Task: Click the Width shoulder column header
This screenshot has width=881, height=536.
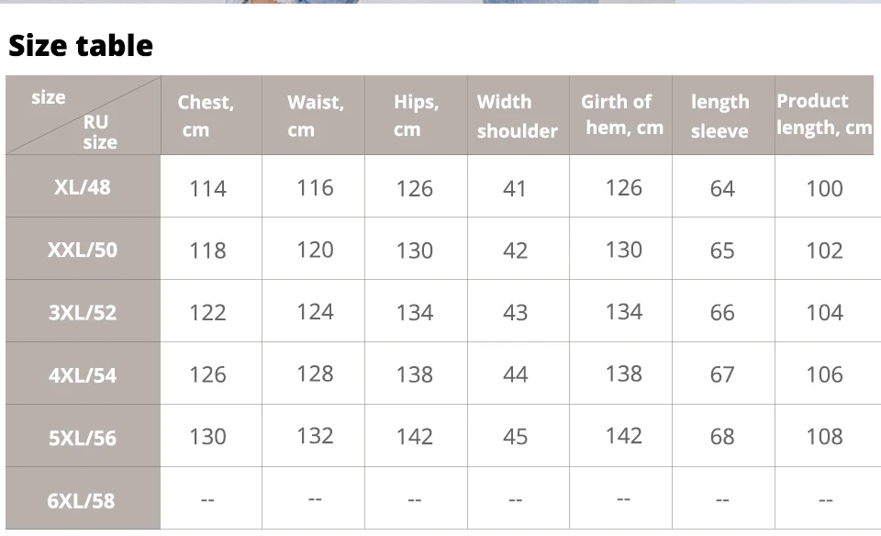Action: 517,116
